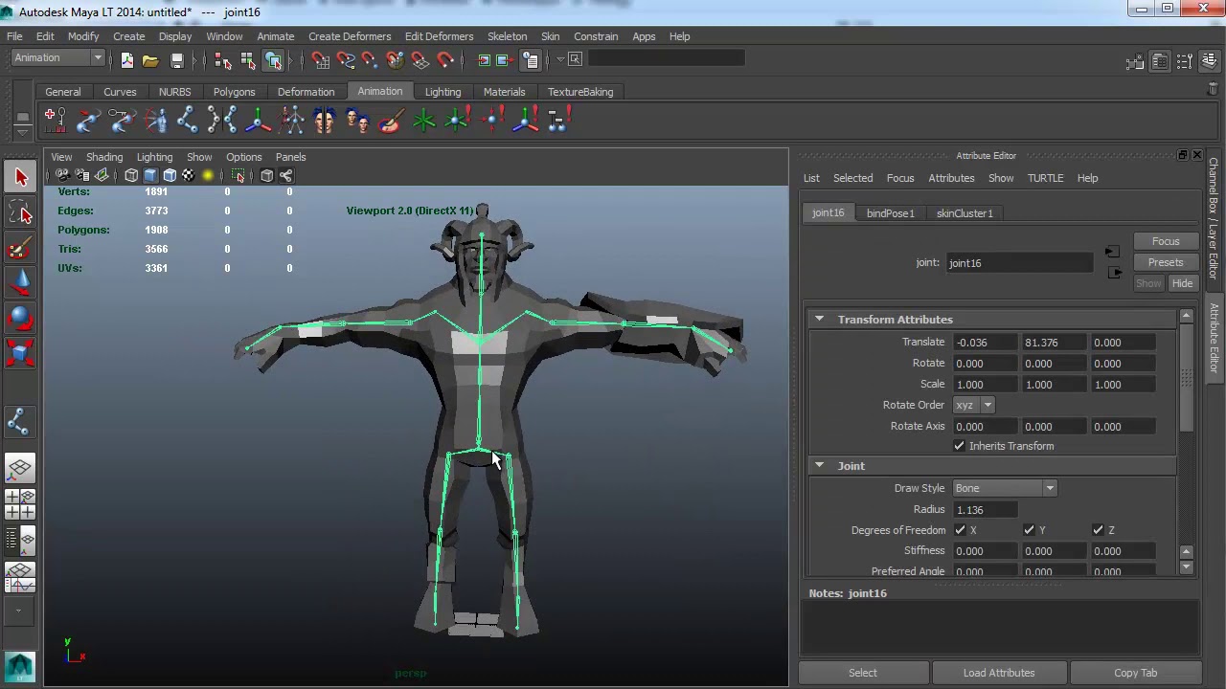Activate the Rotate tool sphere icon
The width and height of the screenshot is (1226, 689).
click(x=20, y=319)
